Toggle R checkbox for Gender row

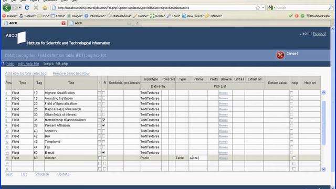point(104,158)
